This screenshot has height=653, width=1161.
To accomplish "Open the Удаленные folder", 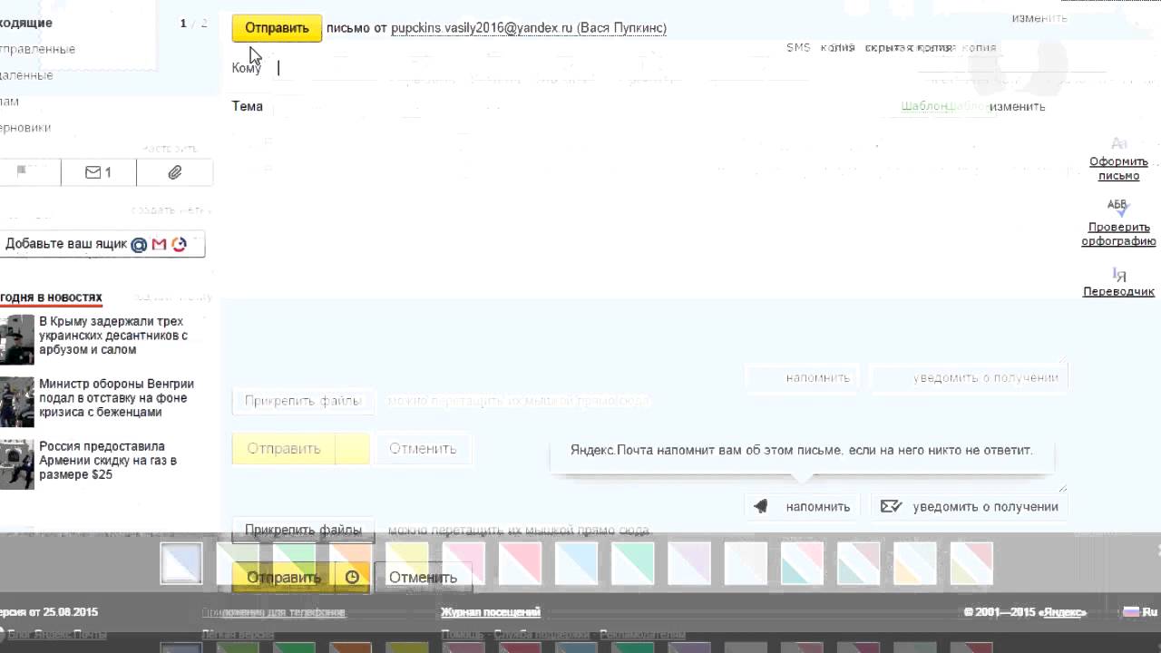I will 25,75.
